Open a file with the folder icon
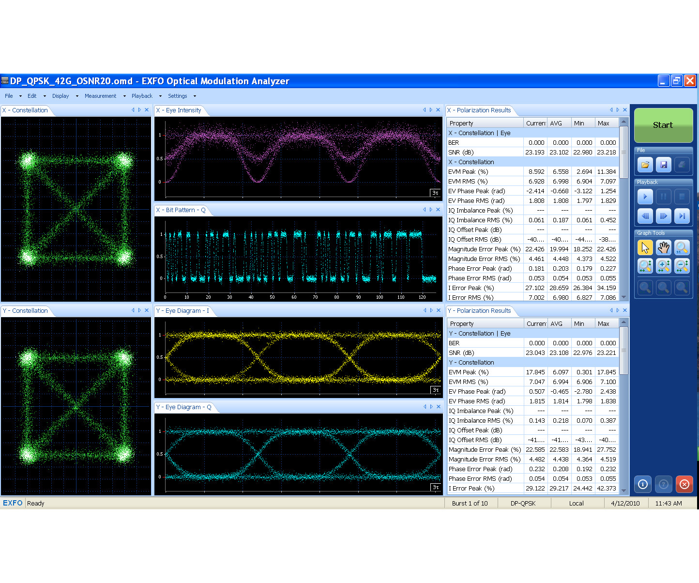The height and width of the screenshot is (583, 699). click(645, 165)
